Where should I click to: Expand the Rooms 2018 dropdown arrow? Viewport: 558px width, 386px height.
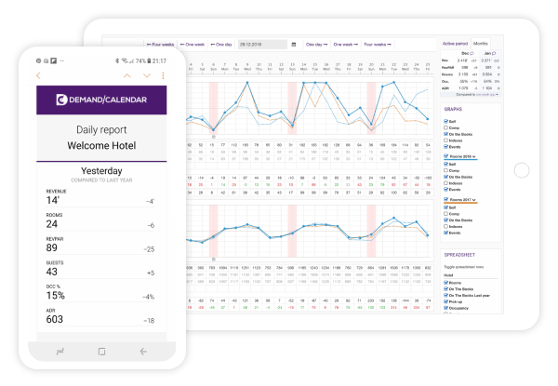(x=475, y=157)
